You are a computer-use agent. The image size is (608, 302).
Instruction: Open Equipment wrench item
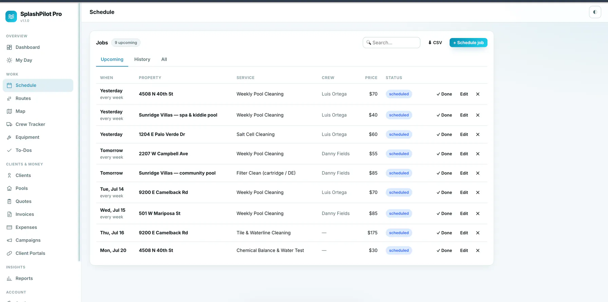pos(38,137)
